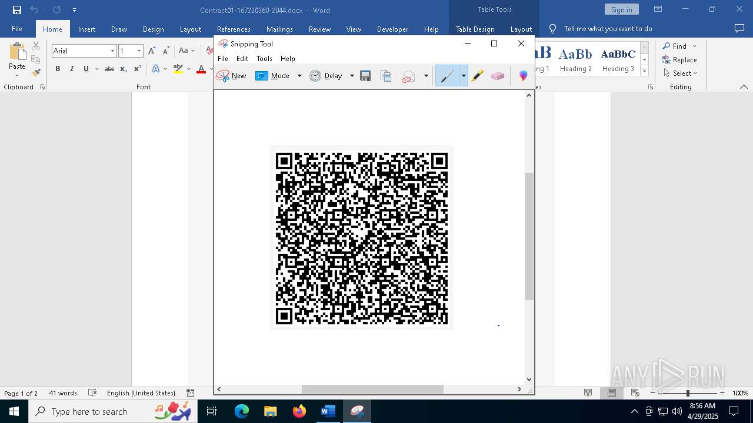The image size is (753, 423).
Task: Open the font color red A button
Action: (201, 69)
